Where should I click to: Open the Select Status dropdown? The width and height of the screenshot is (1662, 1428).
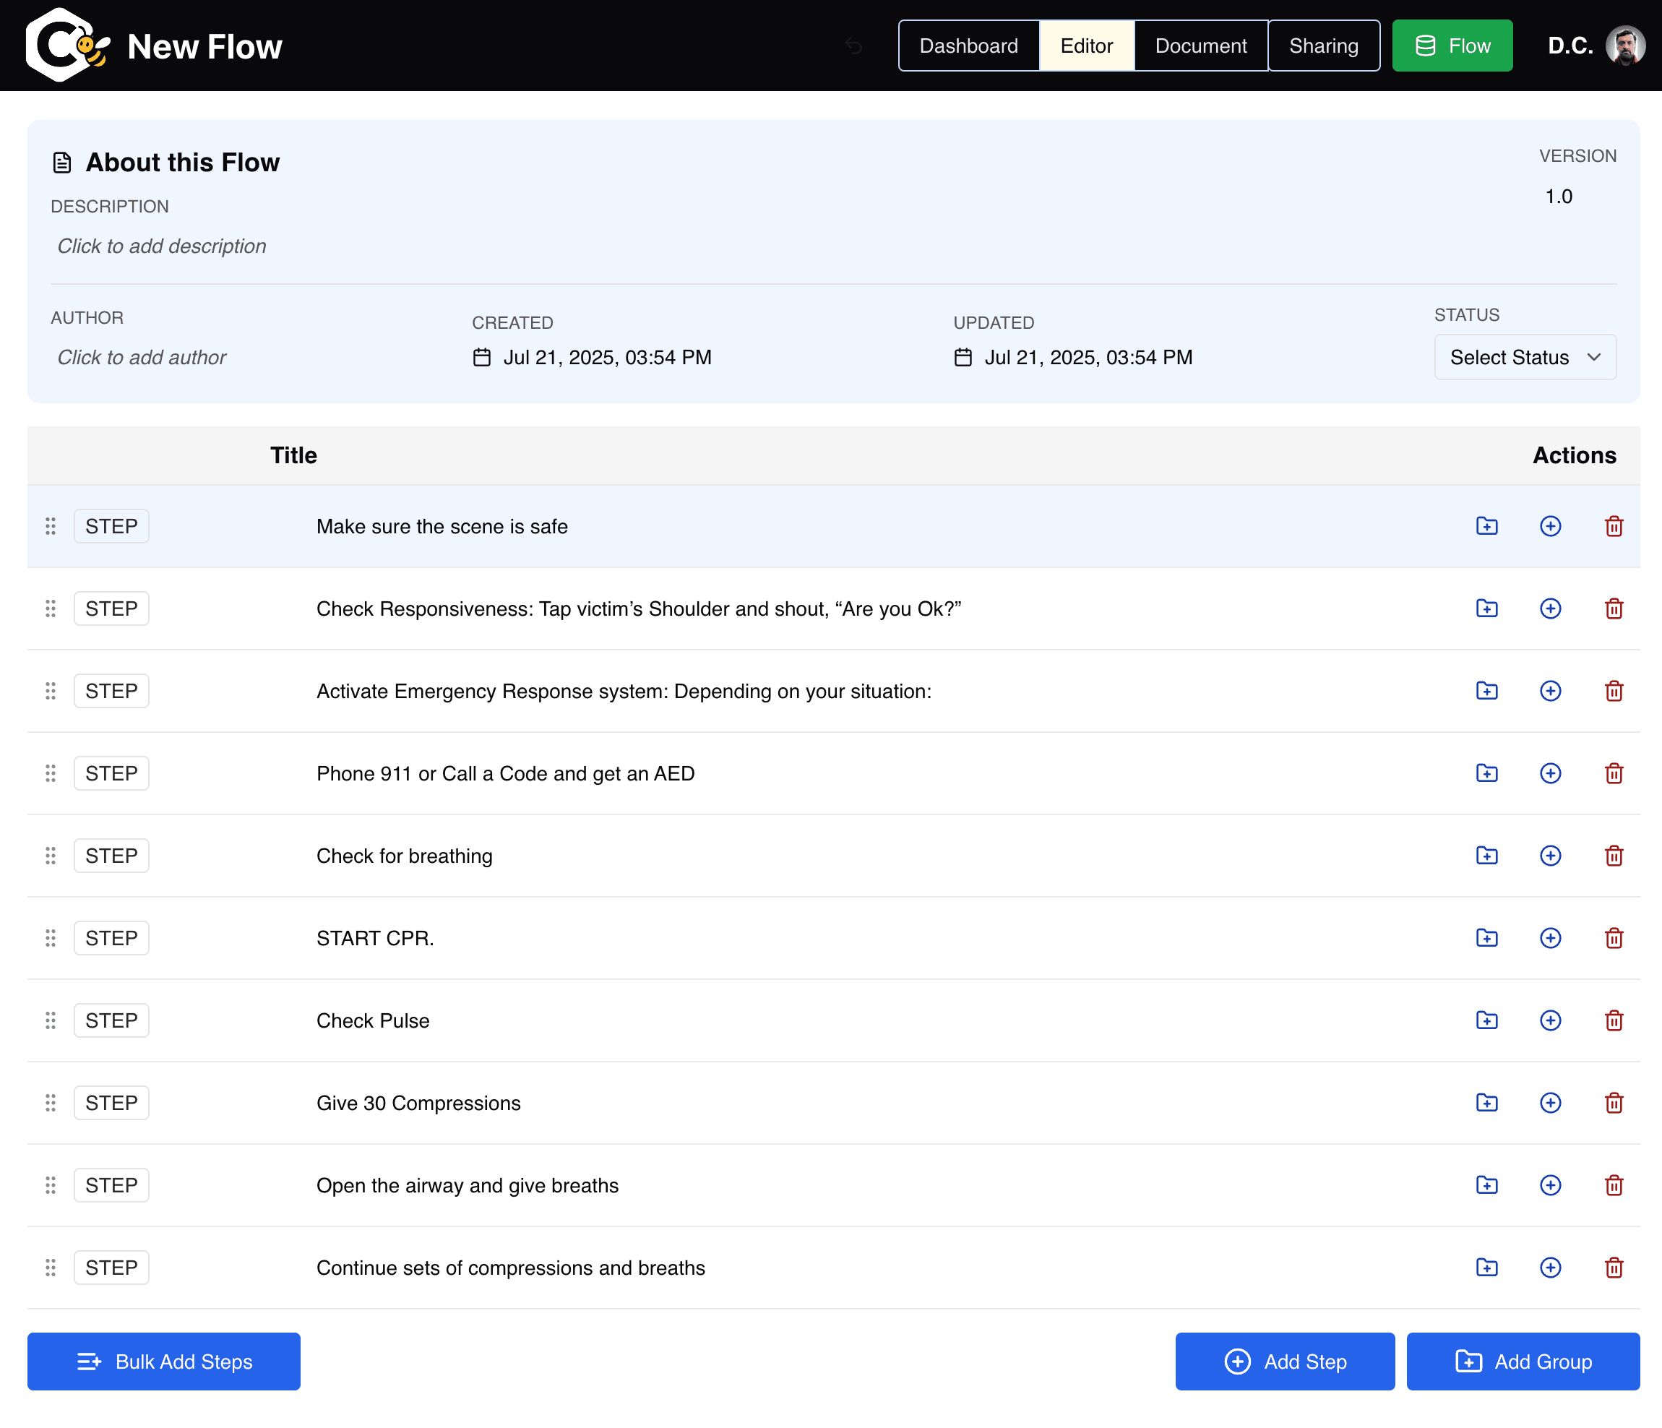[x=1525, y=357]
